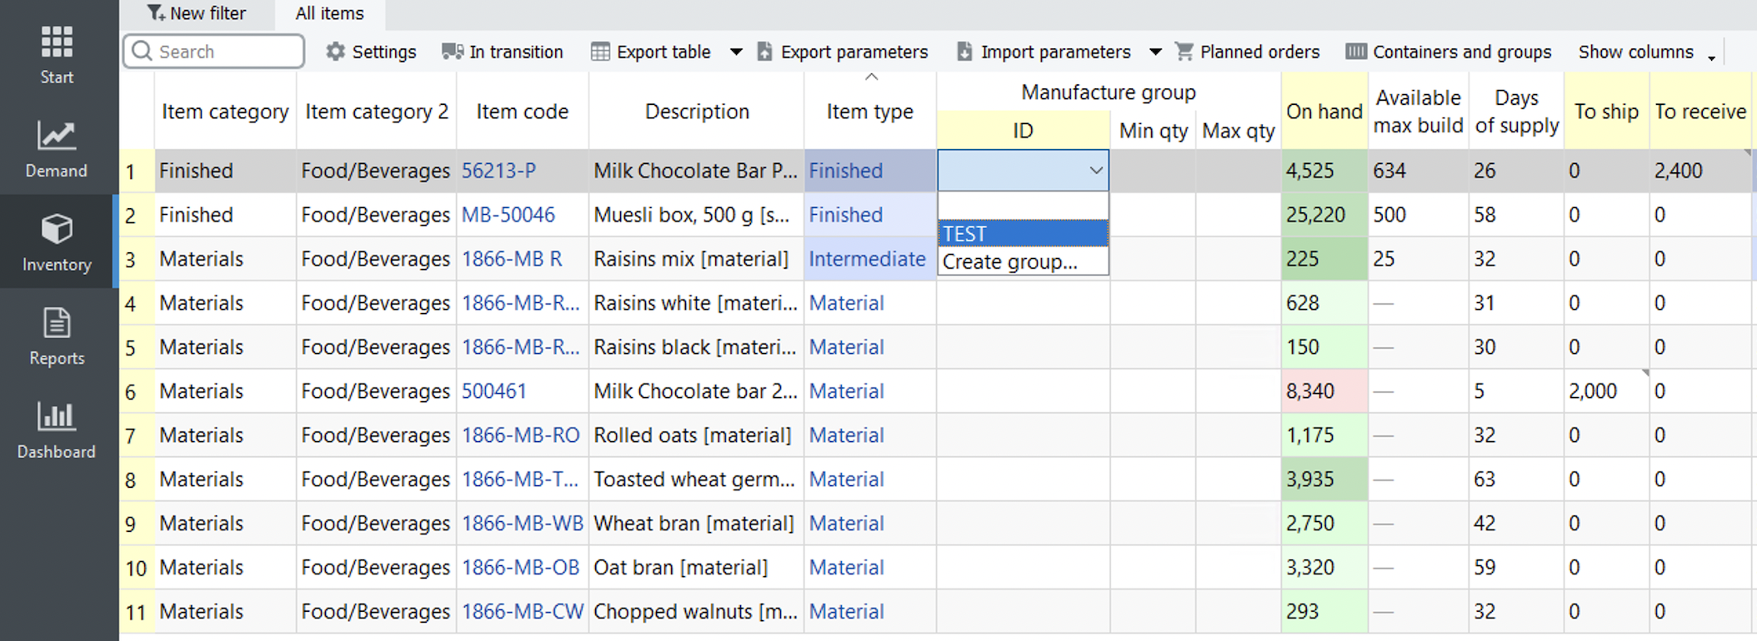This screenshot has height=641, width=1757.
Task: Click item code 500461 link
Action: (493, 391)
